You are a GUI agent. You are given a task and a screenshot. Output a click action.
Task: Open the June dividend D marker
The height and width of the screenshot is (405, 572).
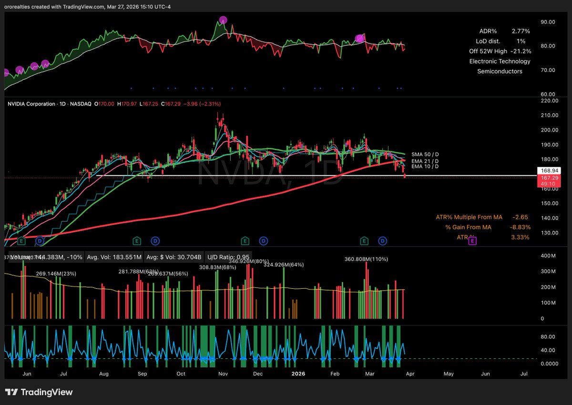[40, 241]
